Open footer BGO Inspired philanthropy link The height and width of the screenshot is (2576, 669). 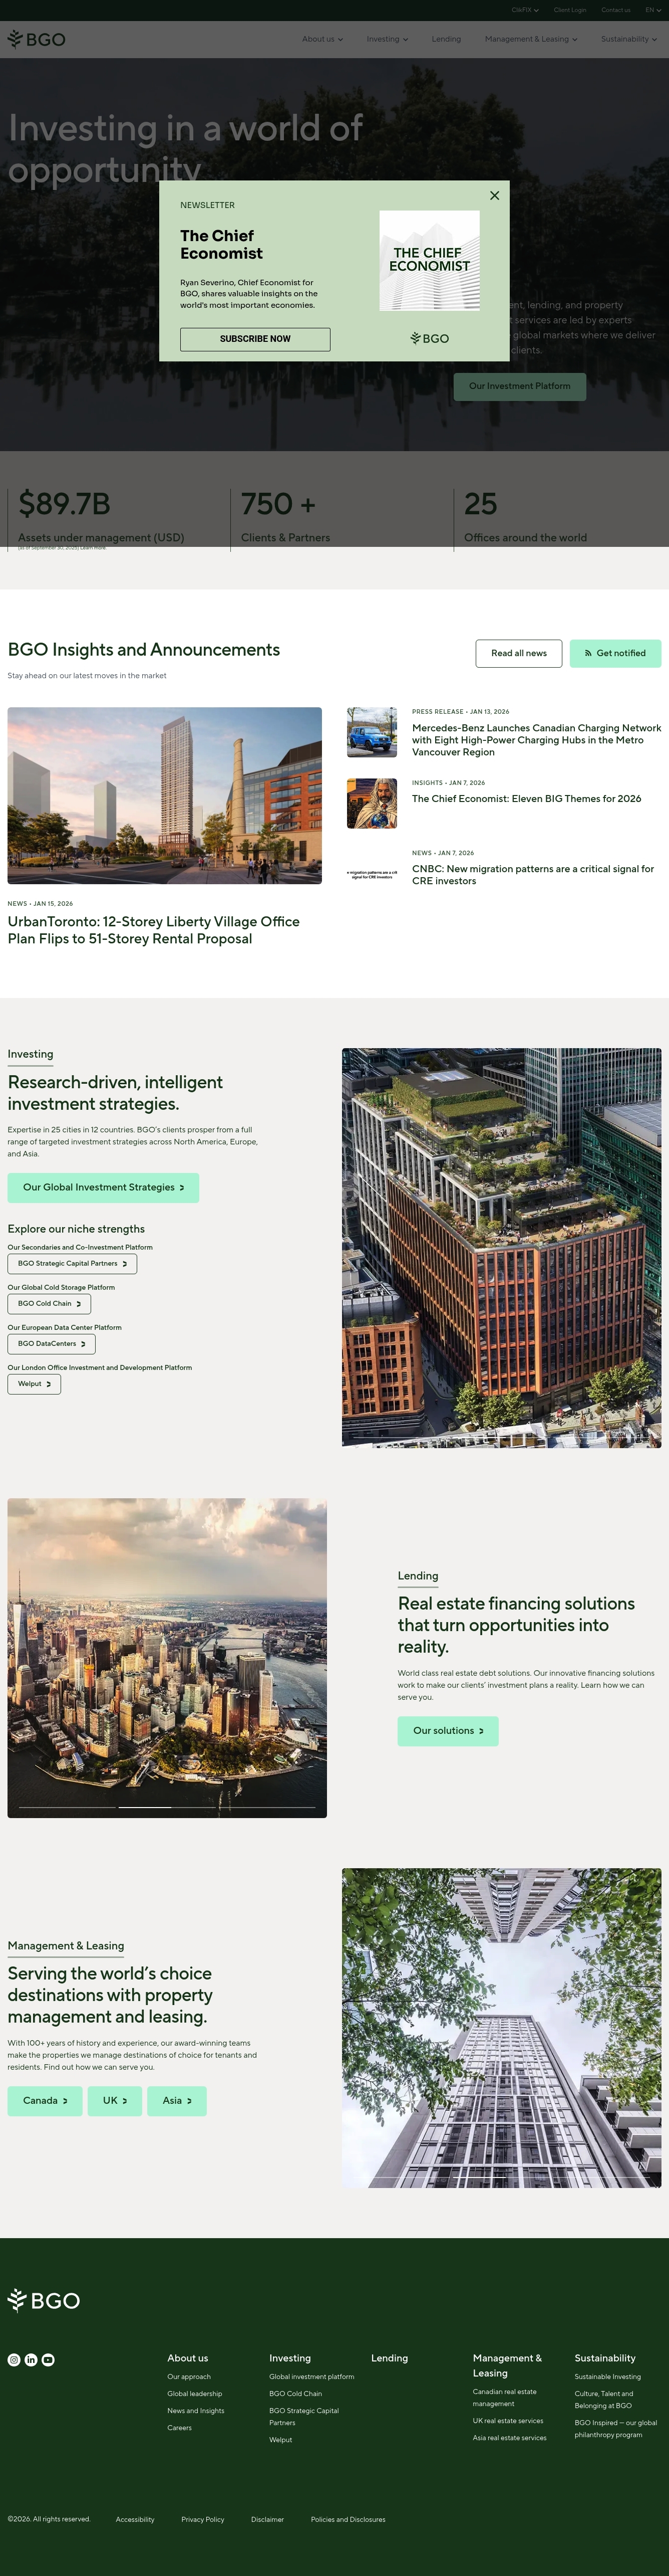point(616,2429)
